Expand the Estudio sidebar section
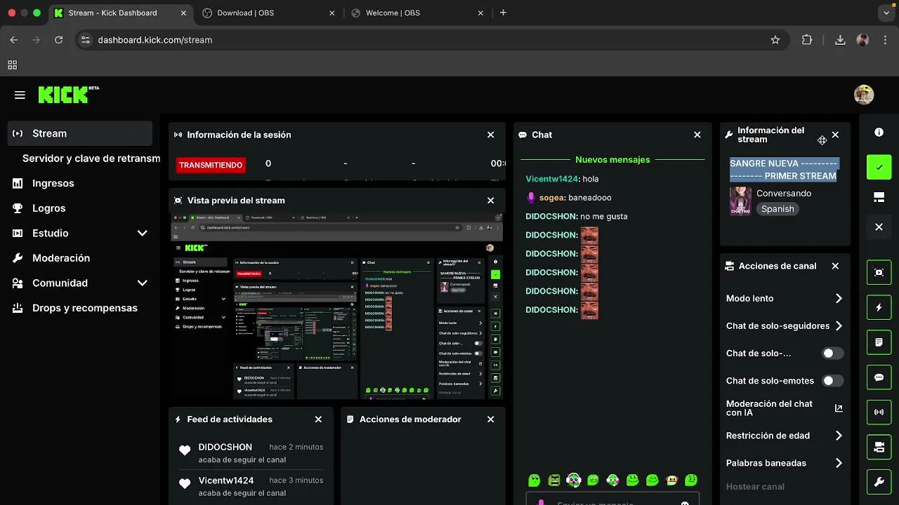Viewport: 899px width, 505px height. tap(142, 233)
